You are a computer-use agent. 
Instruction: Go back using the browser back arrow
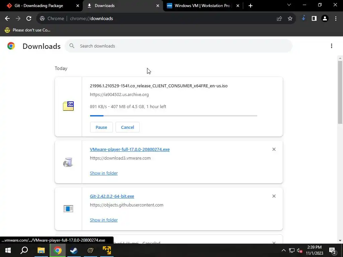pos(7,19)
